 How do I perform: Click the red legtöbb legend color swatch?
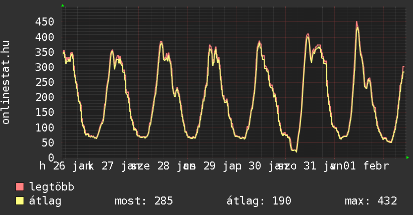(x=20, y=187)
